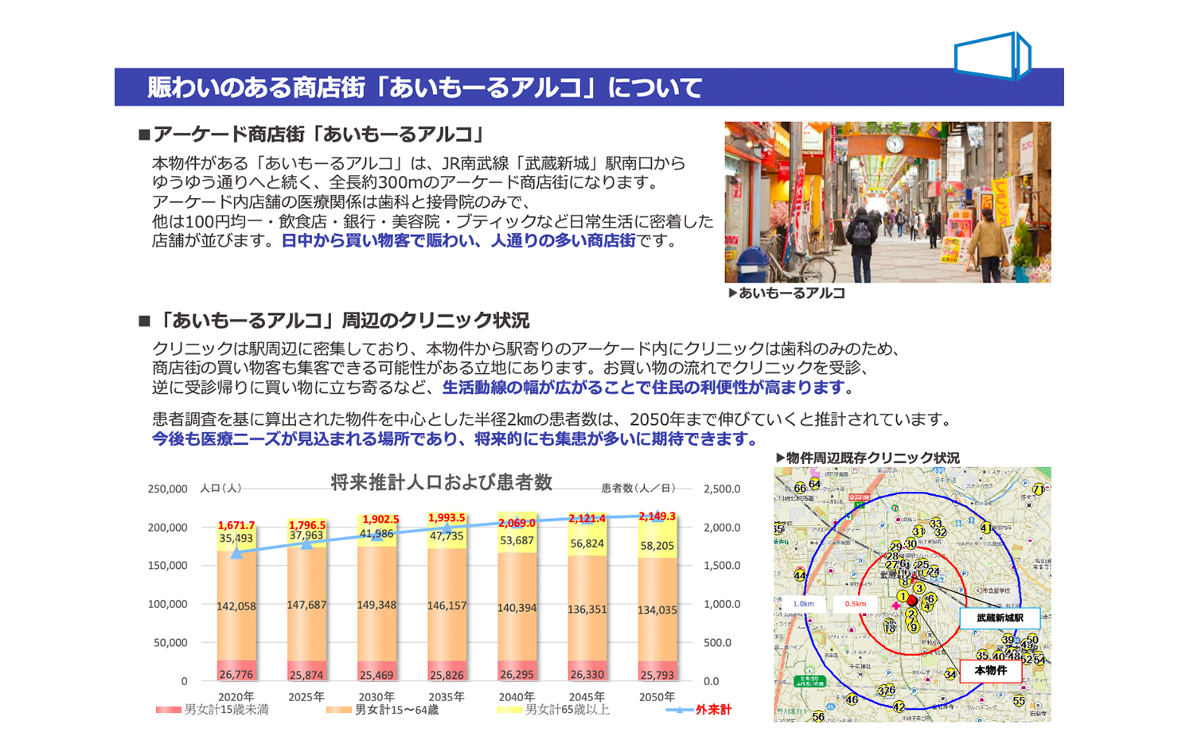Click the 本物件 callout label on map

tap(991, 672)
